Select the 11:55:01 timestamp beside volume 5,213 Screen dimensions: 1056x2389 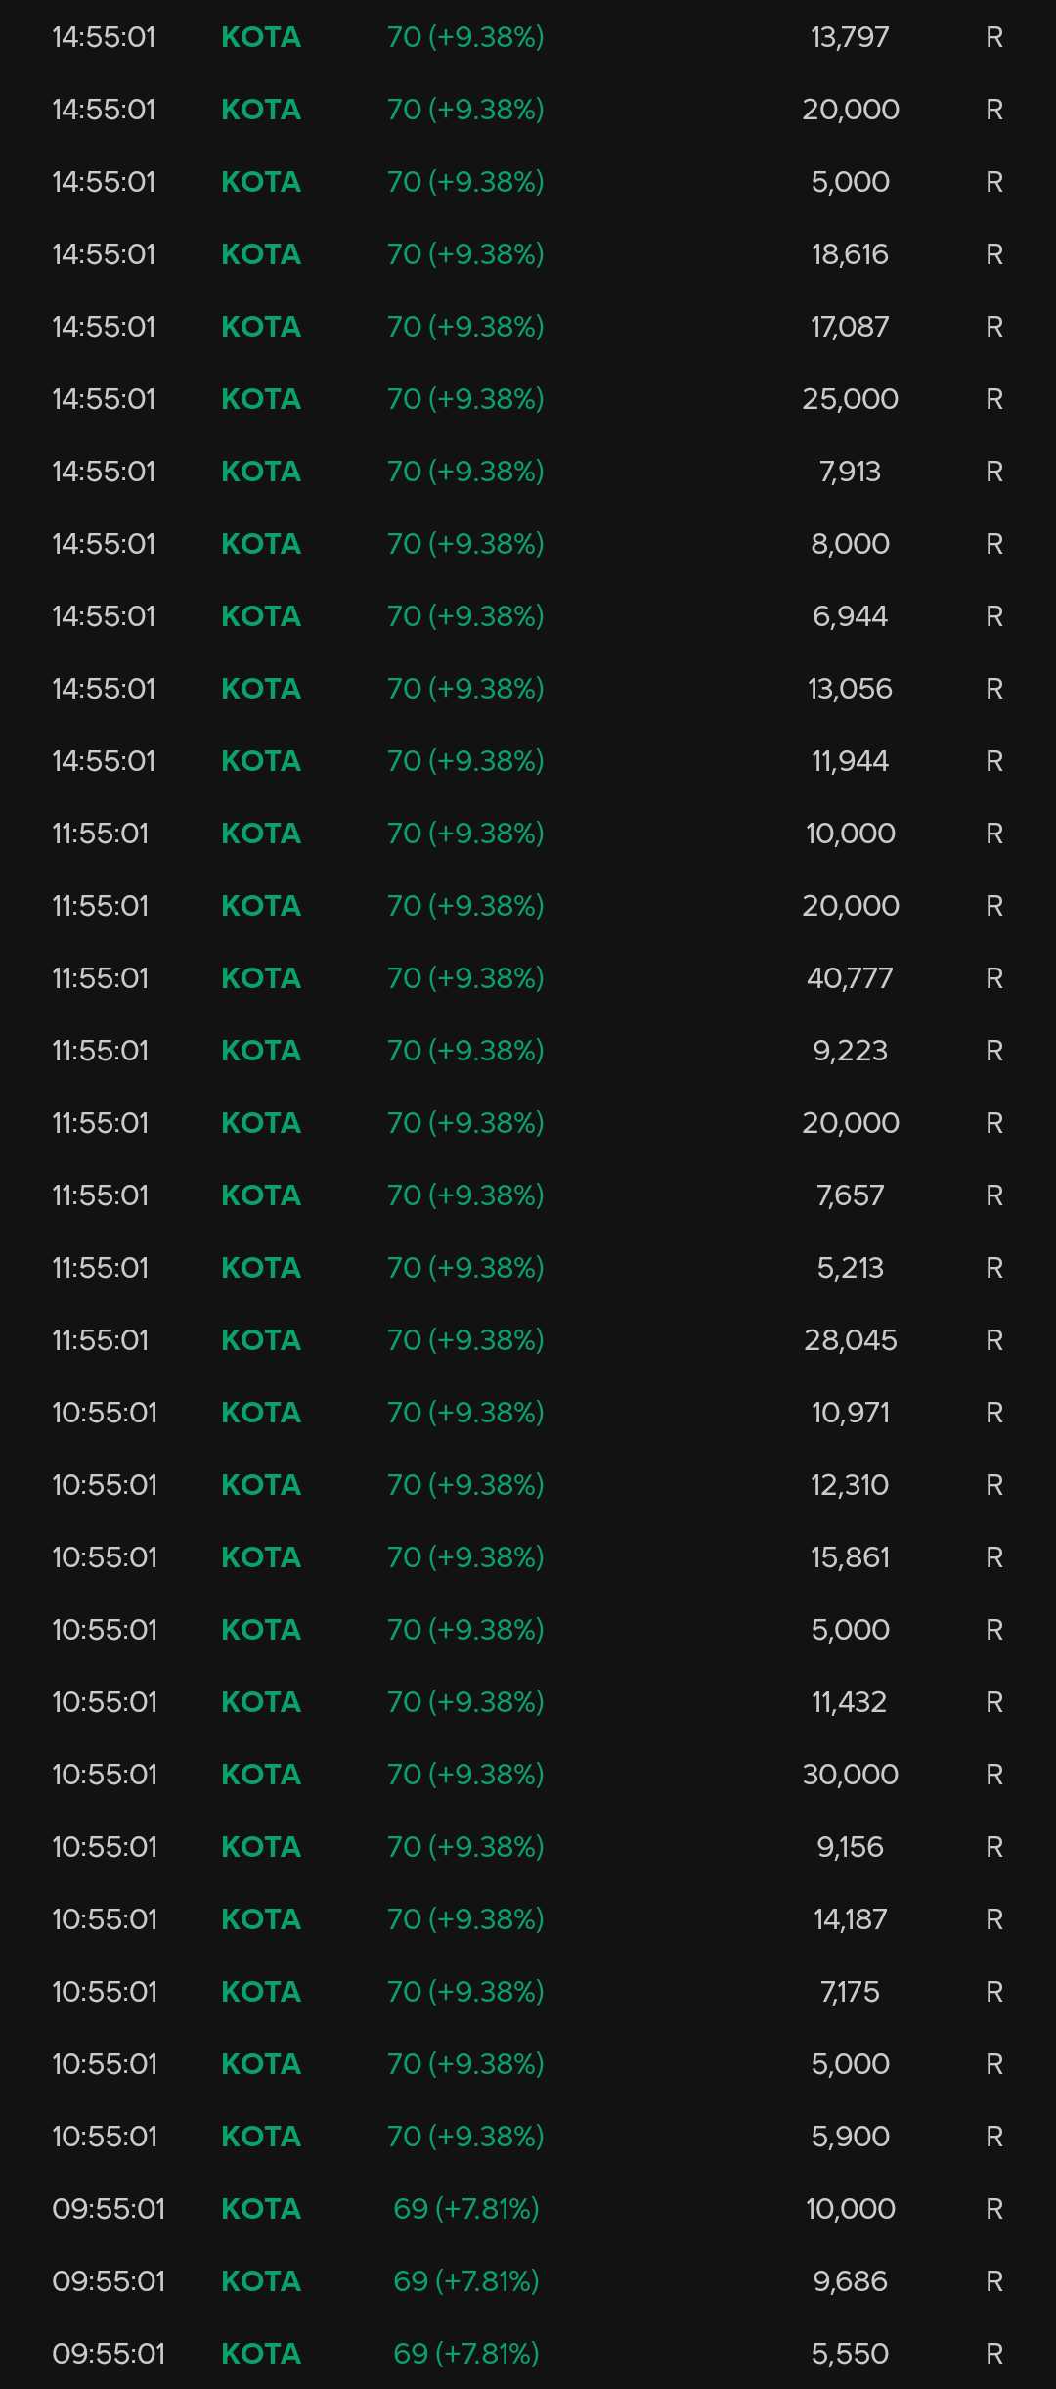coord(101,1268)
